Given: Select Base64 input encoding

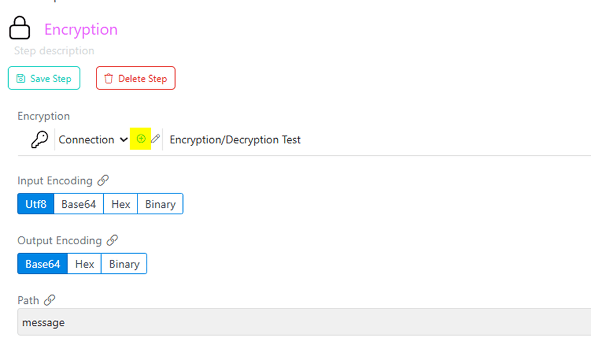Looking at the screenshot, I should [x=78, y=204].
